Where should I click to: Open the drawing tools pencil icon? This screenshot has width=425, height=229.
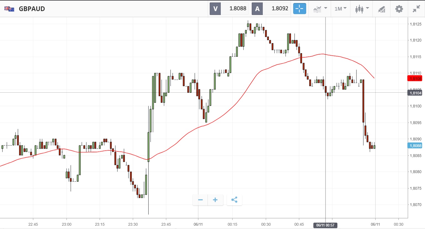coord(381,9)
